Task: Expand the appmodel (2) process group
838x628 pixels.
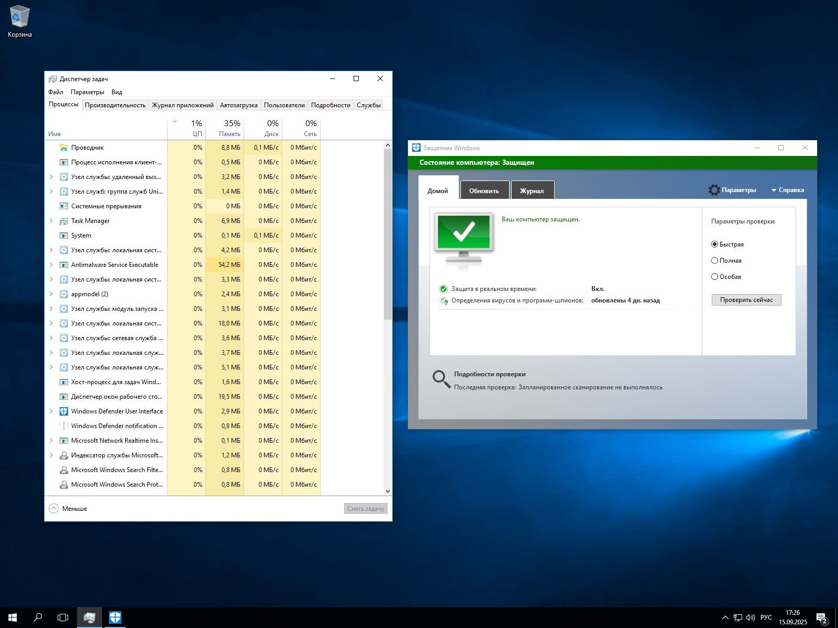Action: [51, 294]
